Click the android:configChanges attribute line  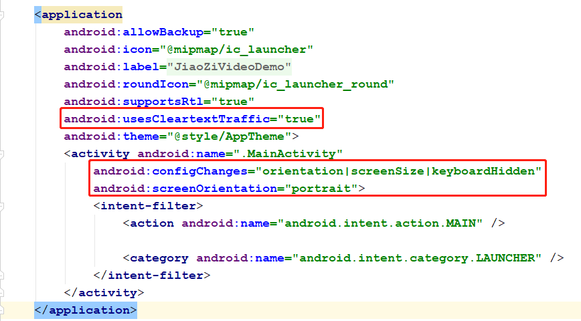coord(317,171)
